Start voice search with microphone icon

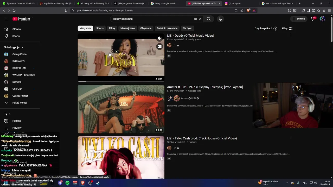tap(220, 19)
